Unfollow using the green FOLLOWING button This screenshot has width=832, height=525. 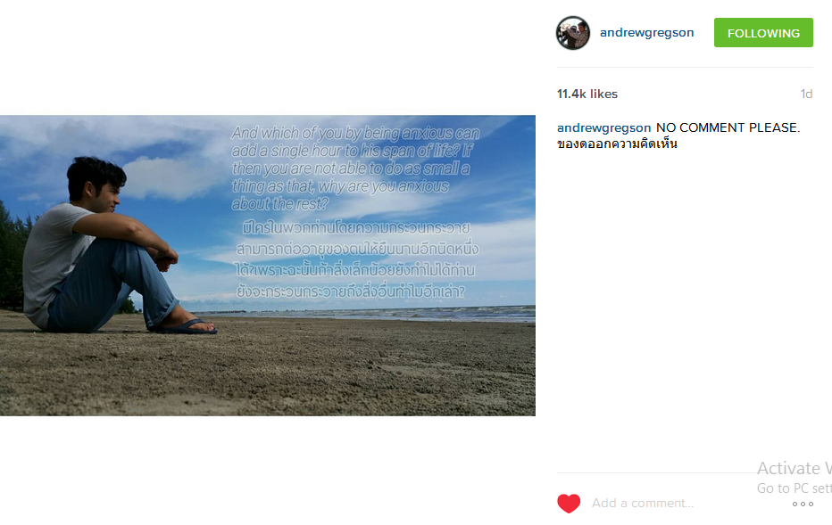pos(763,33)
